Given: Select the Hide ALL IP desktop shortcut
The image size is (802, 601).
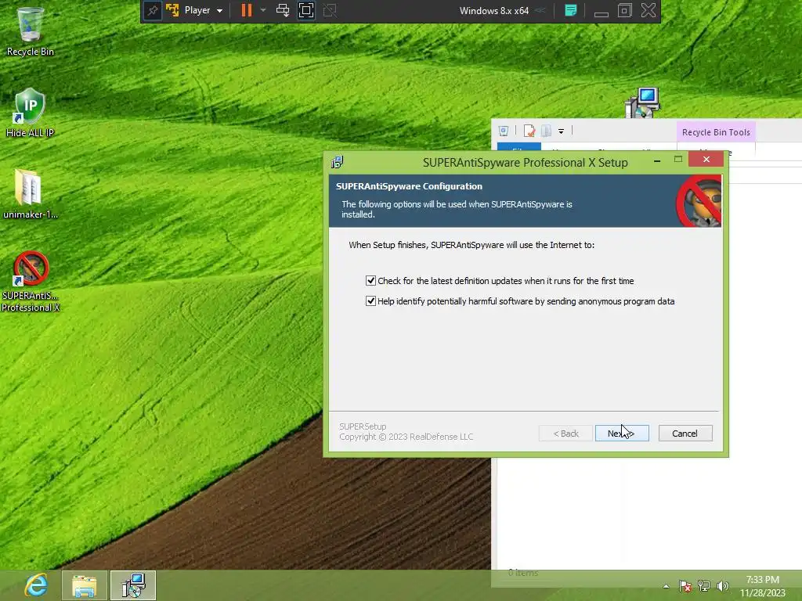Looking at the screenshot, I should 31,113.
